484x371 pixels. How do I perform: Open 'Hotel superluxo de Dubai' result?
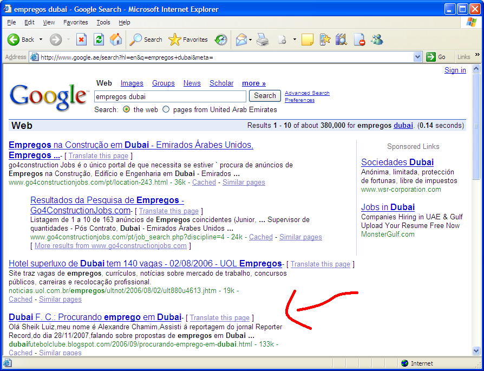click(145, 264)
